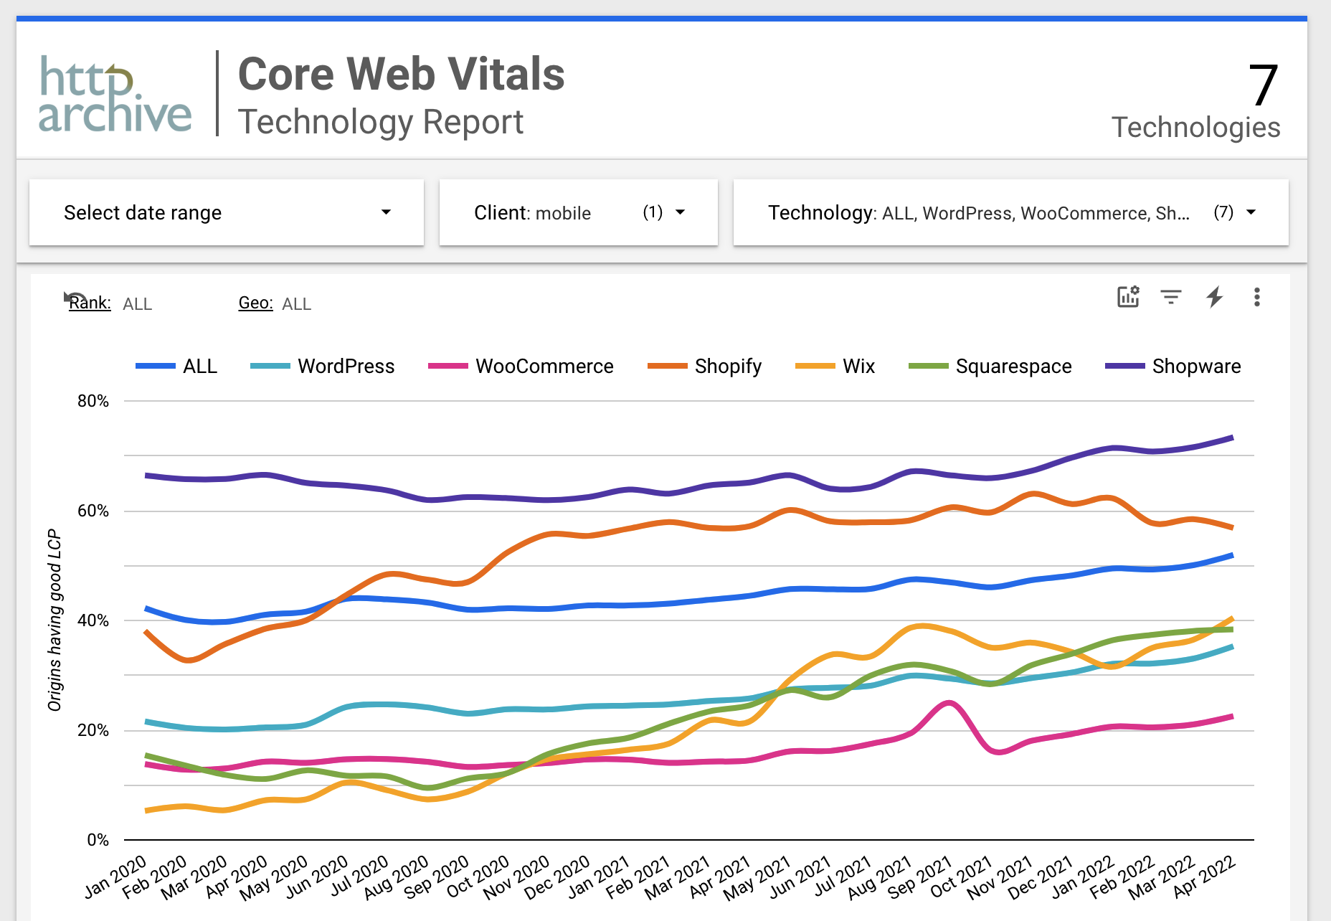Click the Geo value ALL

tap(297, 304)
